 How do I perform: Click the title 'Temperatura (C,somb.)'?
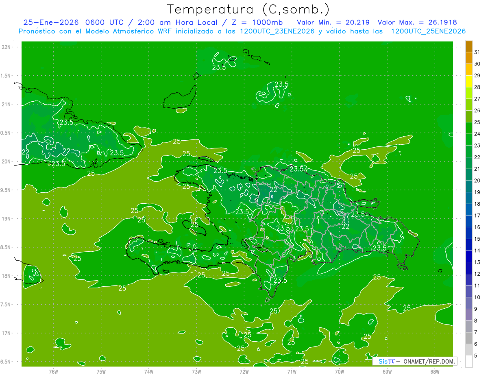coord(248,9)
